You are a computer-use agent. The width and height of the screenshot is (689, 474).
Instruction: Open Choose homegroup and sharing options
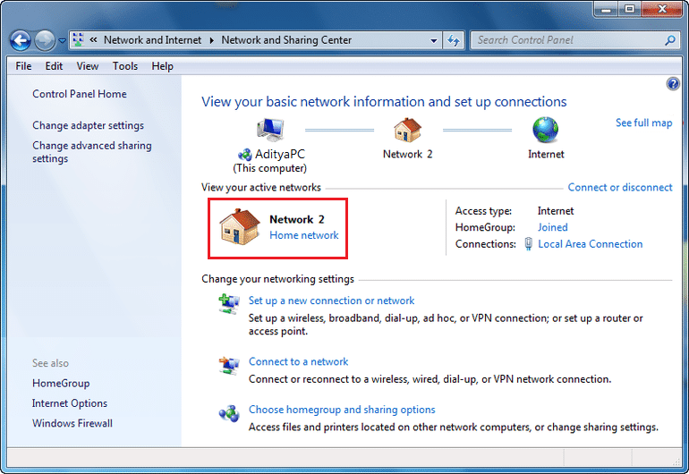pos(342,410)
